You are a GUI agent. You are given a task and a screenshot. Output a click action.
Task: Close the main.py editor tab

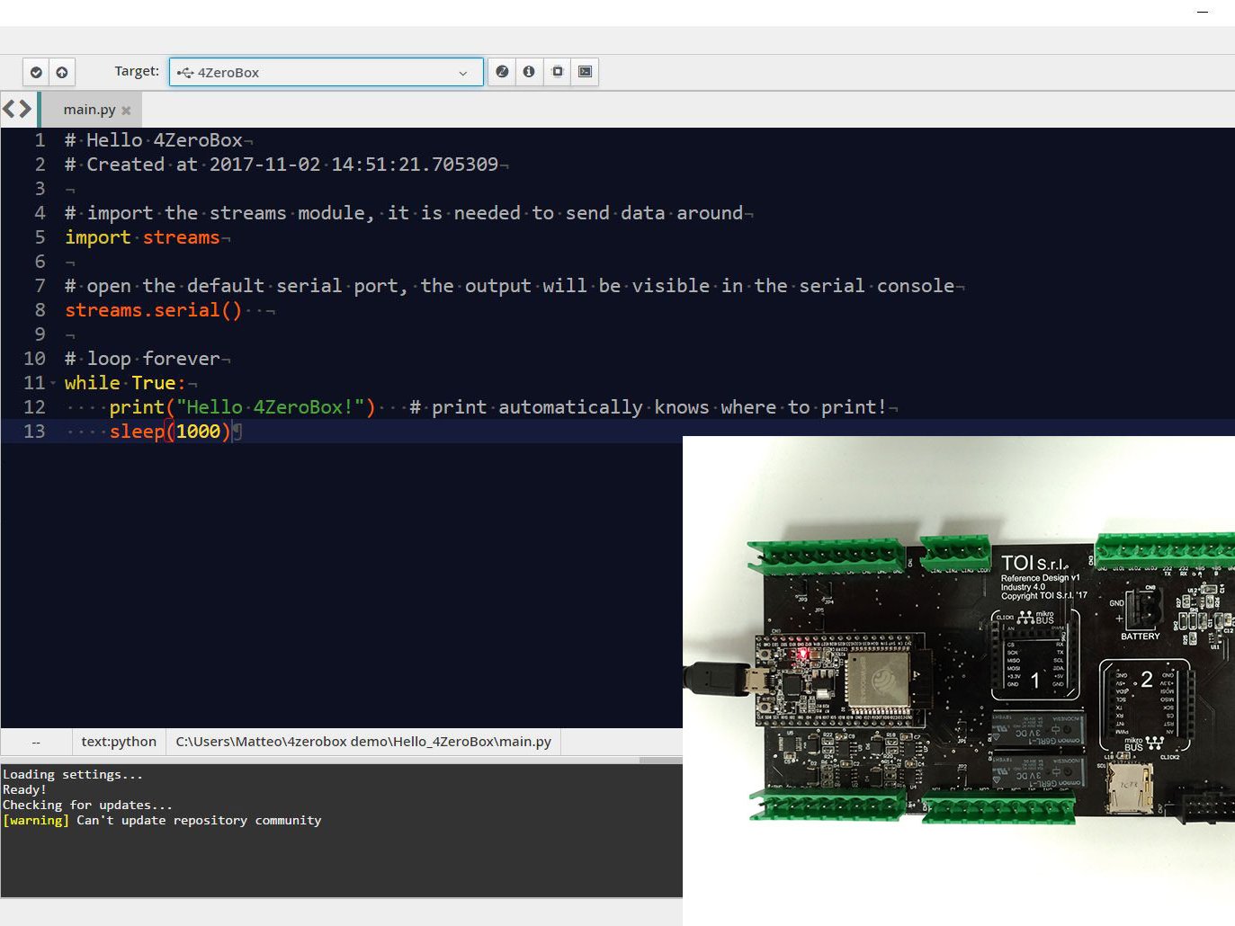point(127,110)
